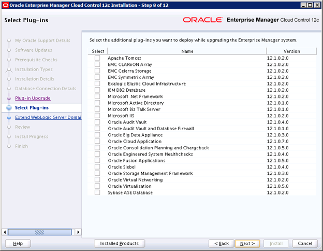Screen dimensions: 323x251
Task: Click the Review step in sidebar
Action: [x=23, y=127]
